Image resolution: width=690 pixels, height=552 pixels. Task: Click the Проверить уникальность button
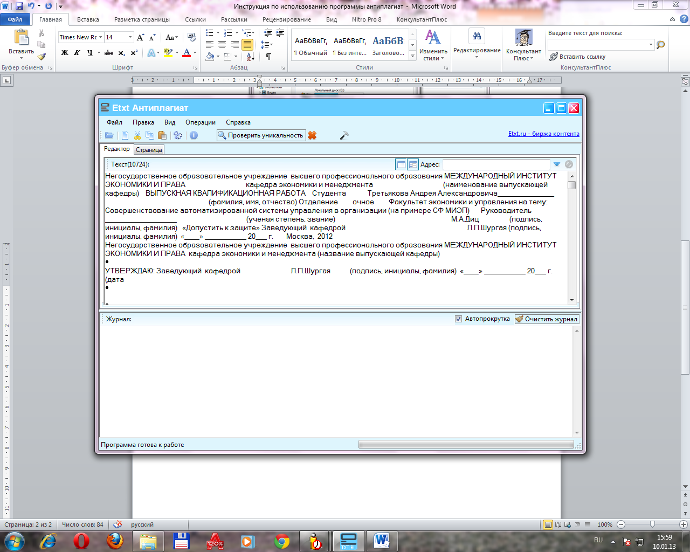click(261, 135)
